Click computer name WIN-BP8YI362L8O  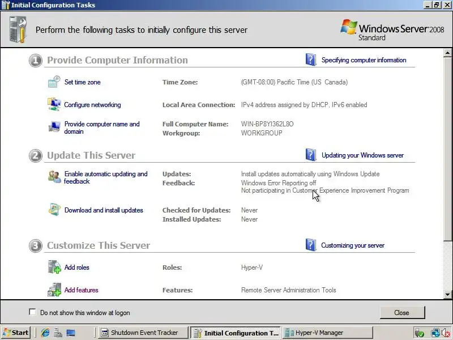(267, 124)
